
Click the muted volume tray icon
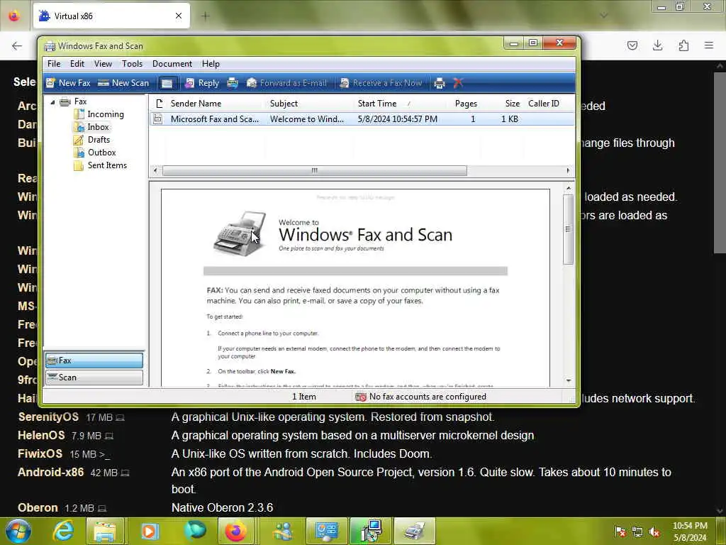654,532
